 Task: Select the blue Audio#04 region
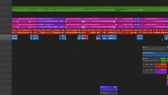coord(155,54)
